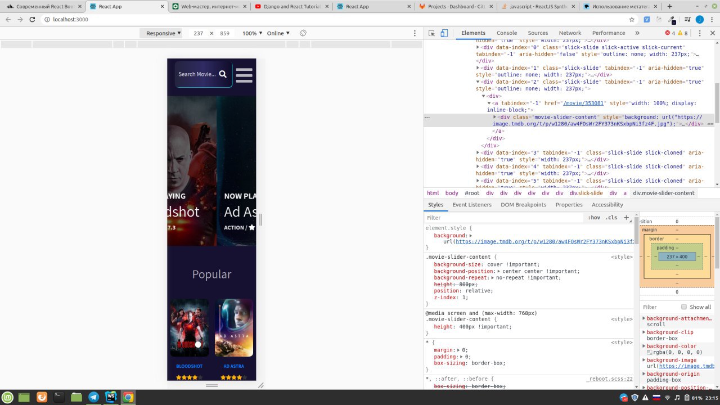This screenshot has width=720, height=405.
Task: Click the search magnifier icon in the movie app
Action: tap(223, 74)
